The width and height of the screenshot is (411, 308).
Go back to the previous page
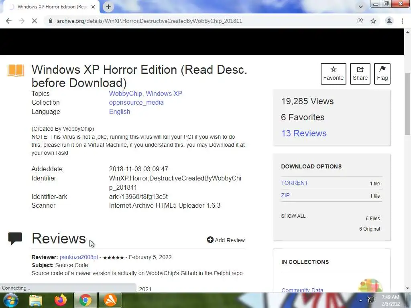click(x=9, y=21)
